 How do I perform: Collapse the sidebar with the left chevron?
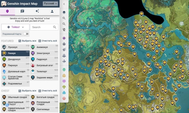tap(64, 4)
